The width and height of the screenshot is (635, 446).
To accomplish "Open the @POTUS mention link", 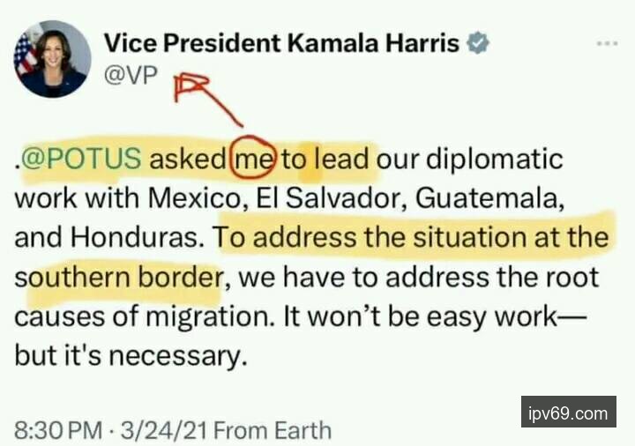I will pyautogui.click(x=80, y=159).
